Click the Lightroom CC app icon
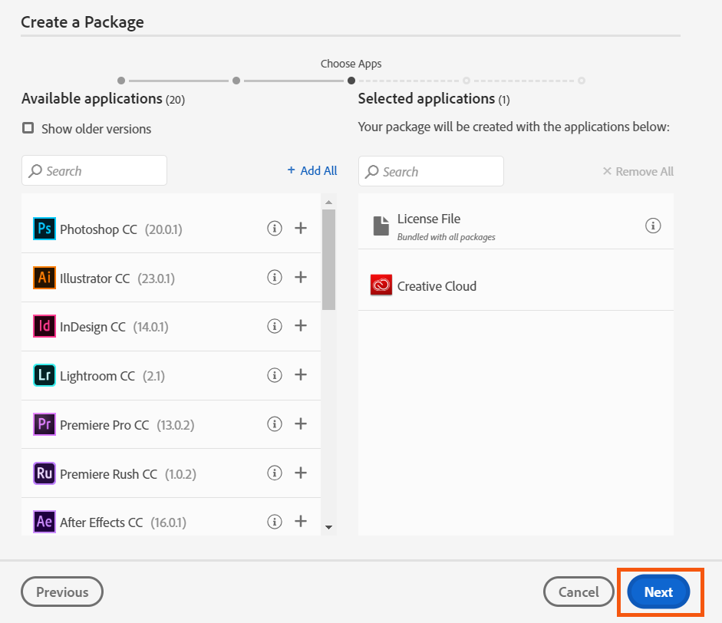This screenshot has width=722, height=623. [x=43, y=375]
